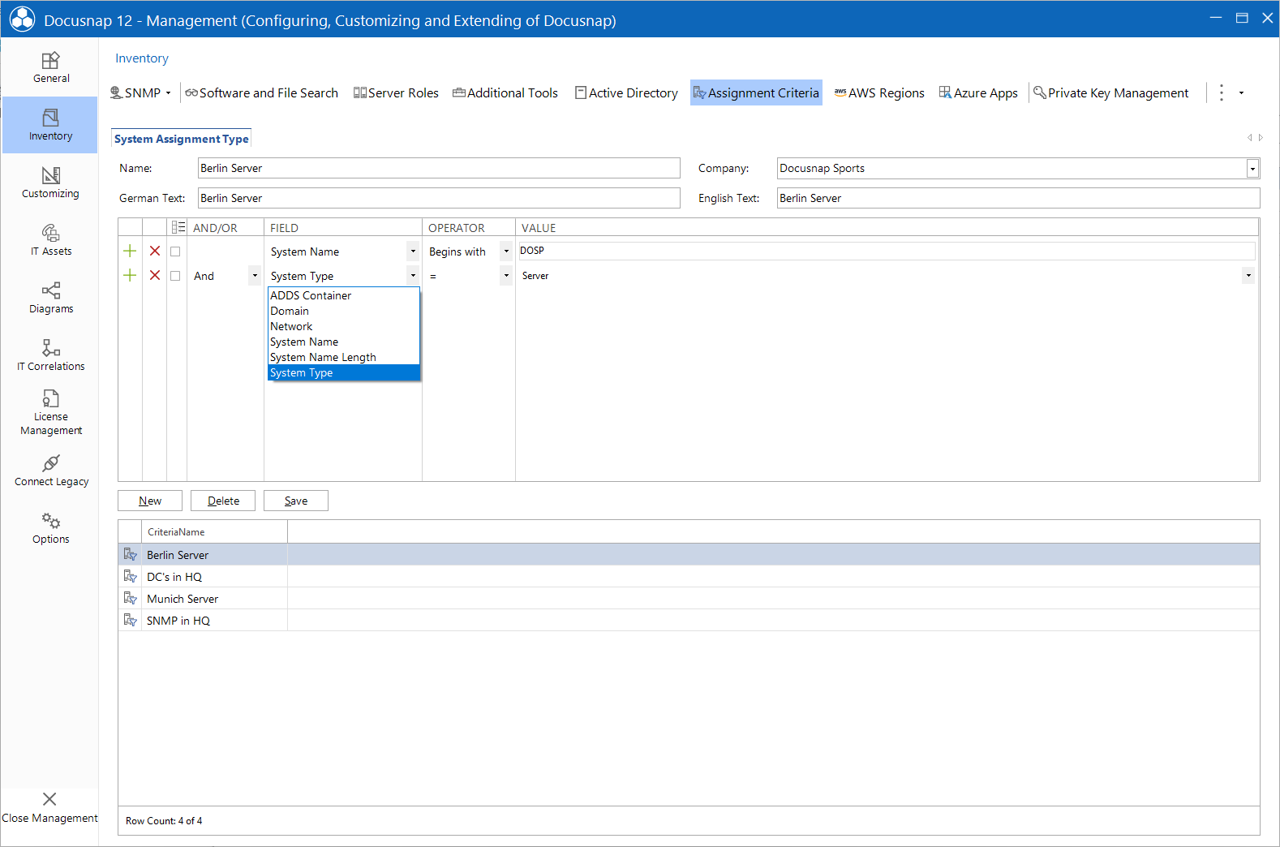Open Diagrams sidebar section
1280x847 pixels.
point(50,298)
